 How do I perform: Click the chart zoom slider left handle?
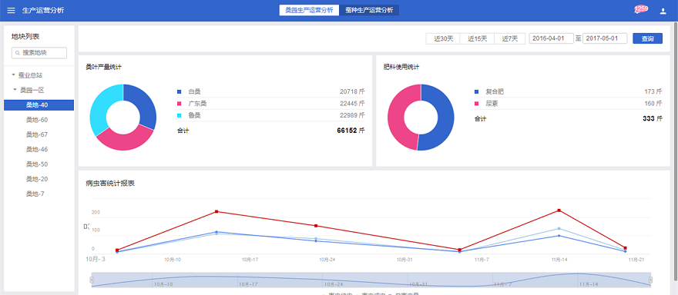pos(91,280)
